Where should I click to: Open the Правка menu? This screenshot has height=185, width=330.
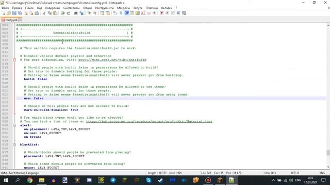pos(17,8)
